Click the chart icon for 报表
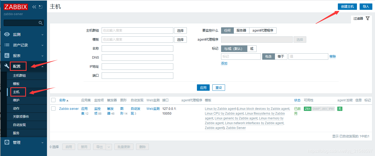375x156 pixels. point(7,55)
